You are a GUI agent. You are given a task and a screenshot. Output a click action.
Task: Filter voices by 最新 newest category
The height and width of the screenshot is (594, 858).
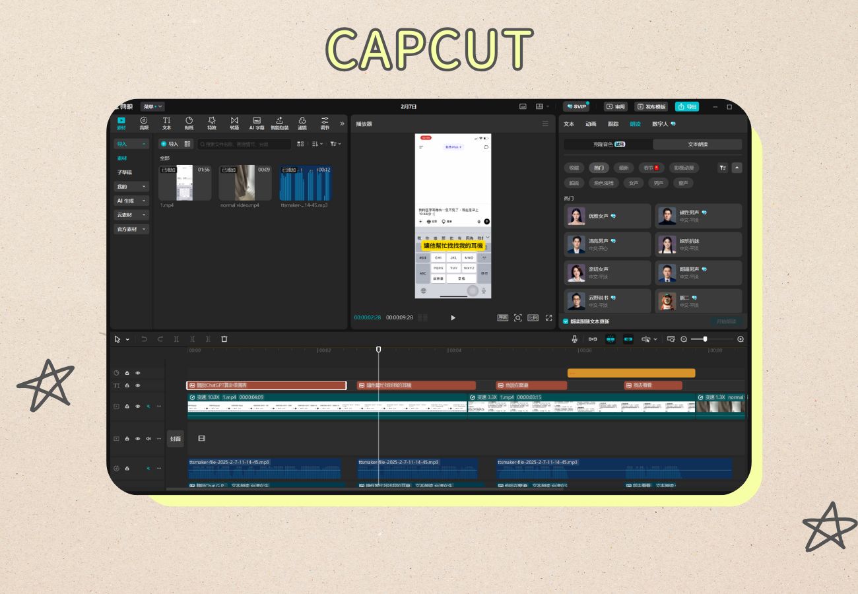click(x=624, y=168)
